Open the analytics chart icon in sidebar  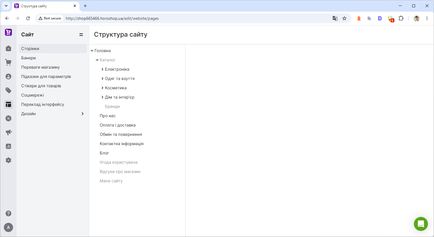pos(8,146)
